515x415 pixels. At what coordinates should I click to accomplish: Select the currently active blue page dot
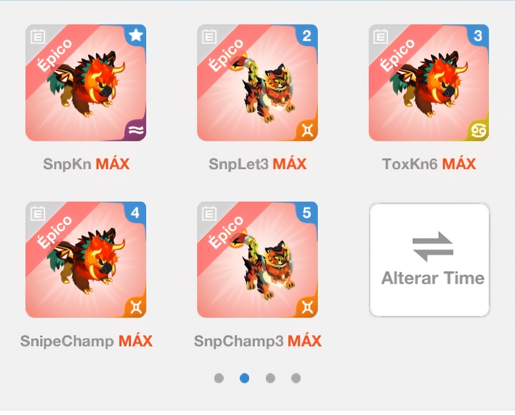(245, 378)
